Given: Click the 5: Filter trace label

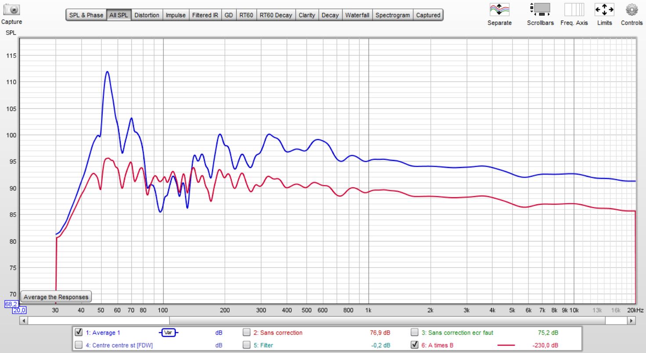Looking at the screenshot, I should (x=263, y=345).
